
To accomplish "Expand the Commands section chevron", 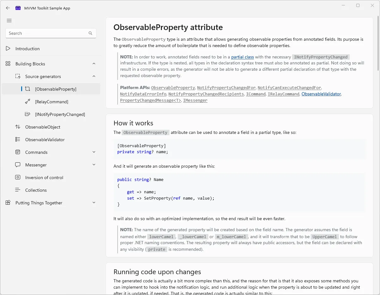I will tap(94, 152).
